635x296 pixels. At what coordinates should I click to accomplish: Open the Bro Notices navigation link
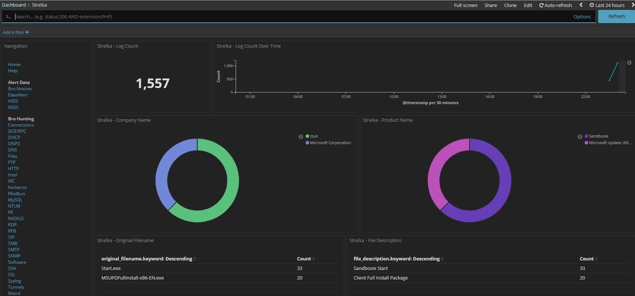point(20,89)
